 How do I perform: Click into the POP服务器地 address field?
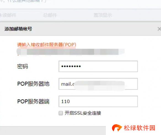[x=98, y=84]
